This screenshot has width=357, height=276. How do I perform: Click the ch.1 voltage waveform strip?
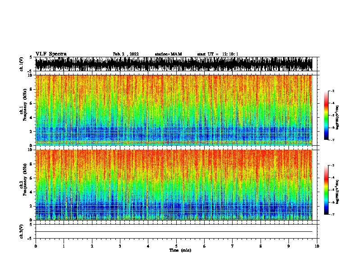(x=174, y=64)
